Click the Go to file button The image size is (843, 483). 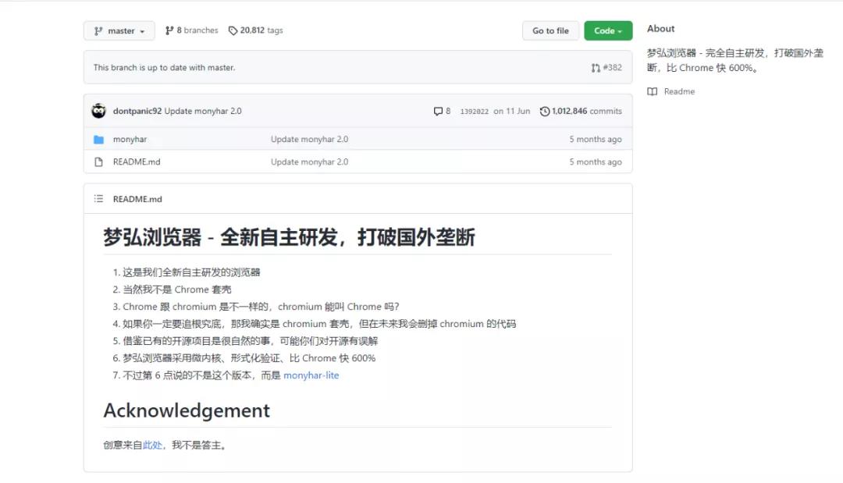pyautogui.click(x=550, y=30)
